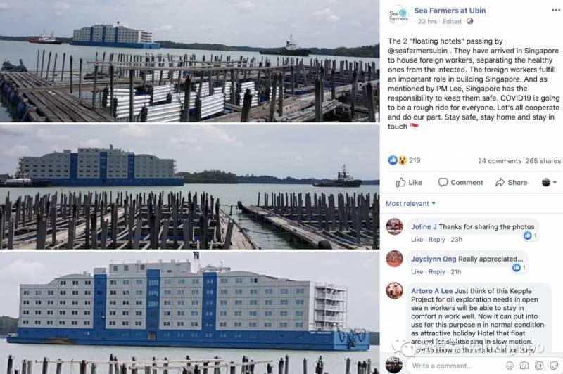Open GIF picker in comment box

point(539,366)
